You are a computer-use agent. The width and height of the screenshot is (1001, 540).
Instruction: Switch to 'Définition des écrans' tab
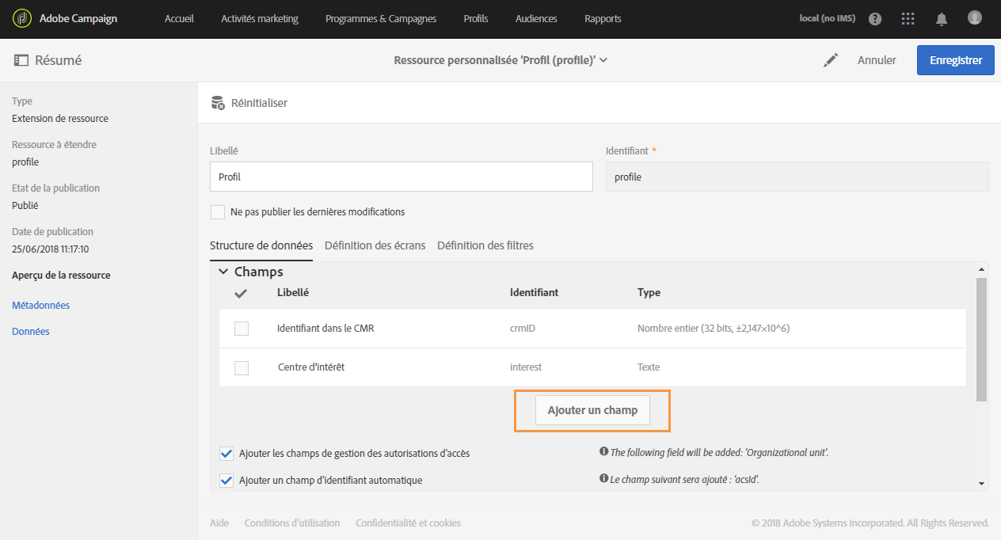375,245
